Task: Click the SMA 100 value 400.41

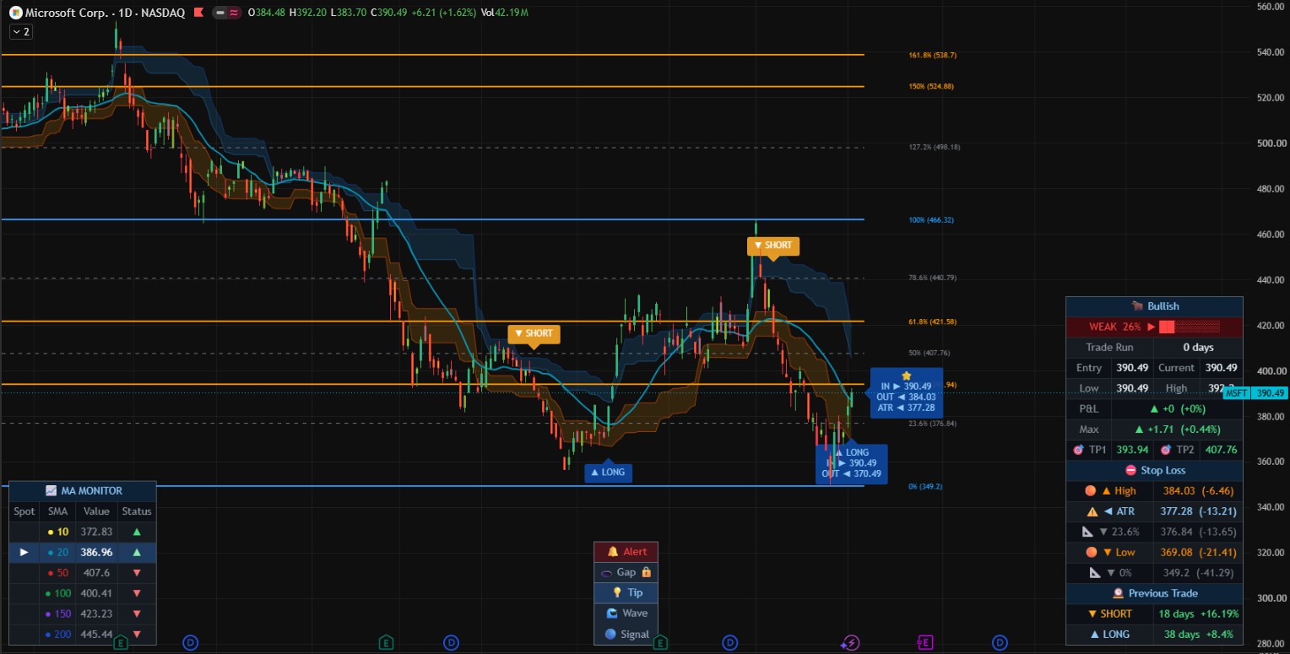Action: [96, 593]
